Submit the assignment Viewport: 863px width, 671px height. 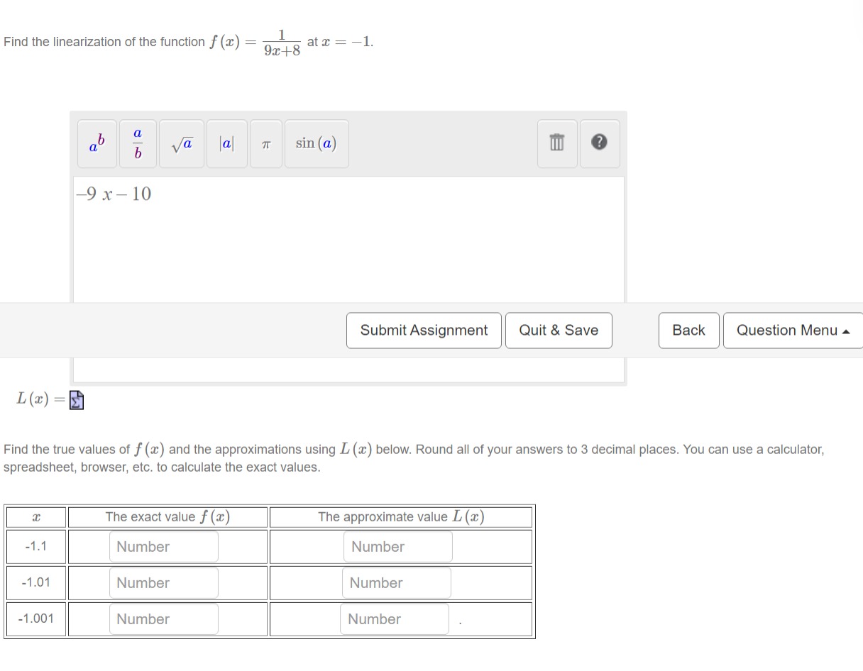424,330
